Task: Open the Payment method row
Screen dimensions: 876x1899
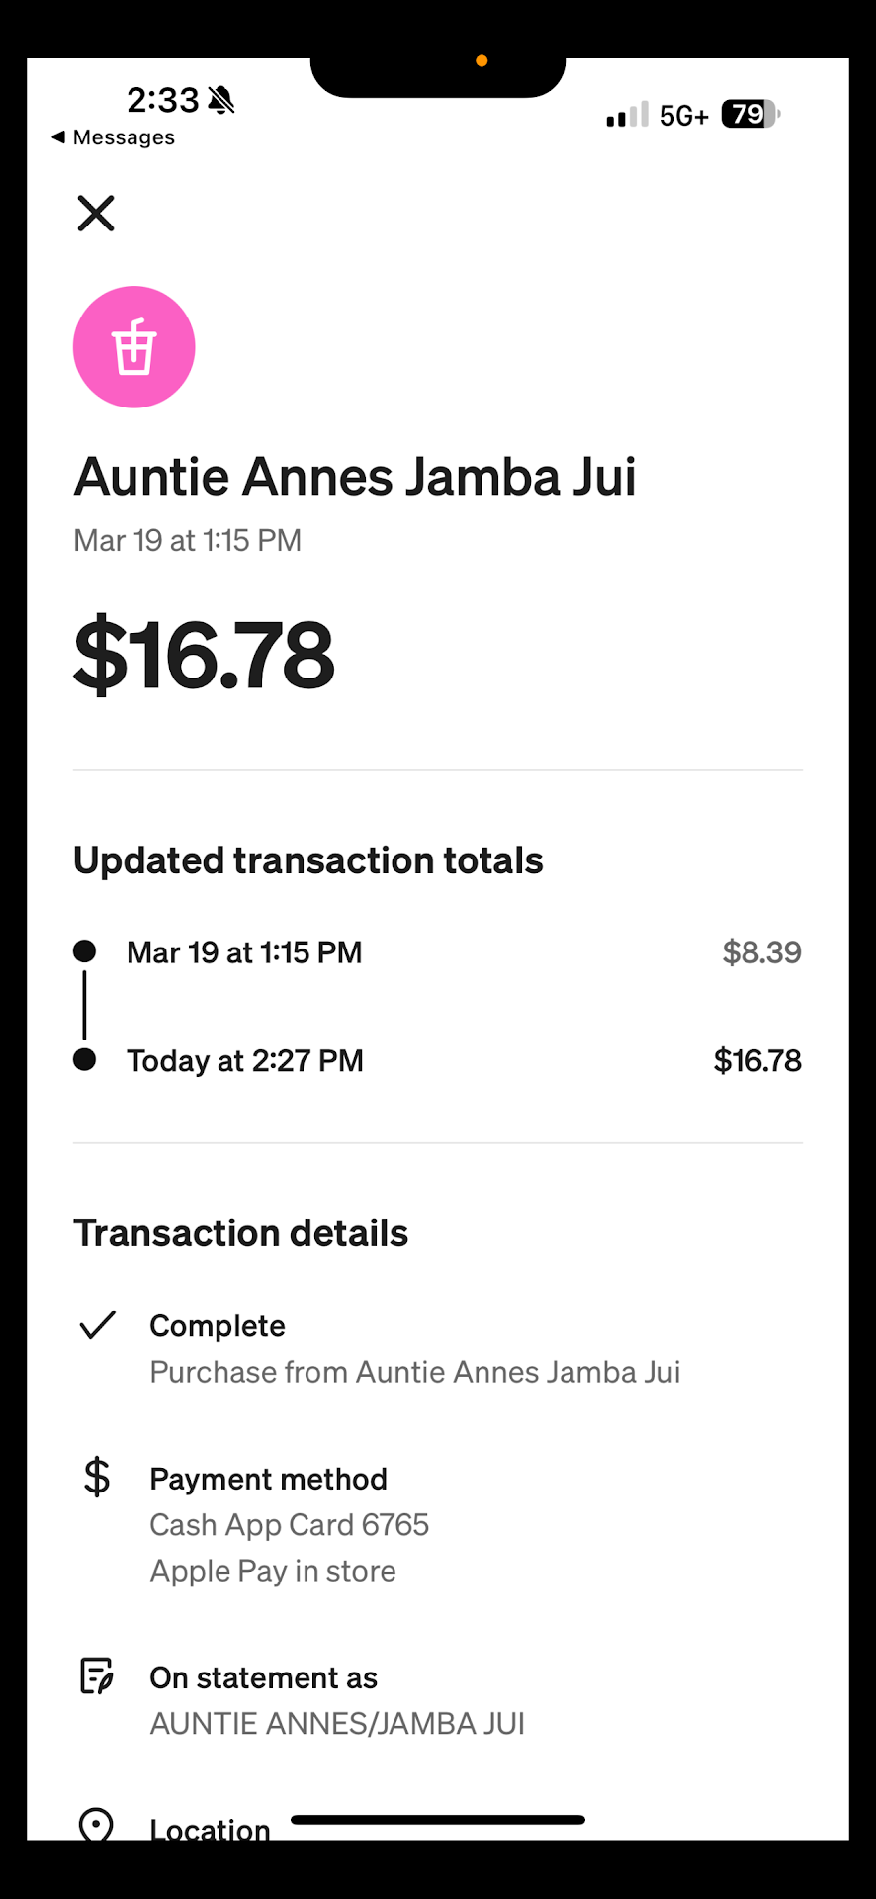Action: (268, 1479)
